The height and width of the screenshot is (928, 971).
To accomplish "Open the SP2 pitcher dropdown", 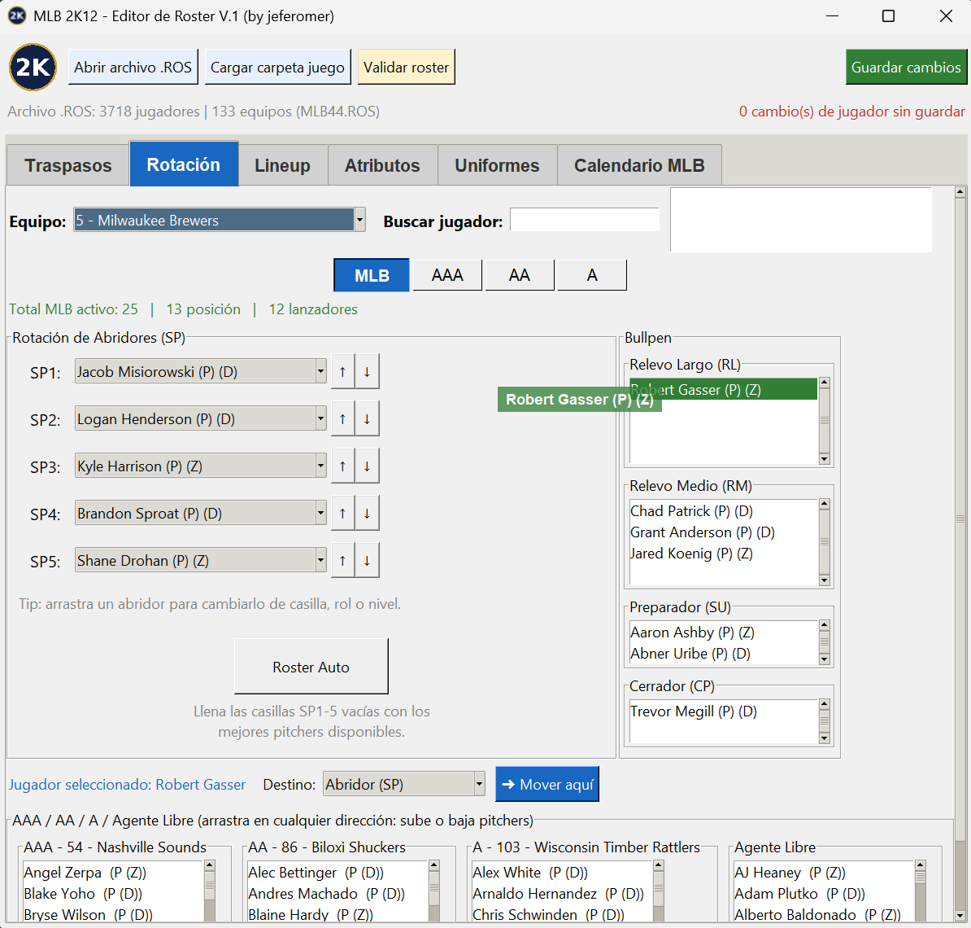I will pyautogui.click(x=320, y=418).
